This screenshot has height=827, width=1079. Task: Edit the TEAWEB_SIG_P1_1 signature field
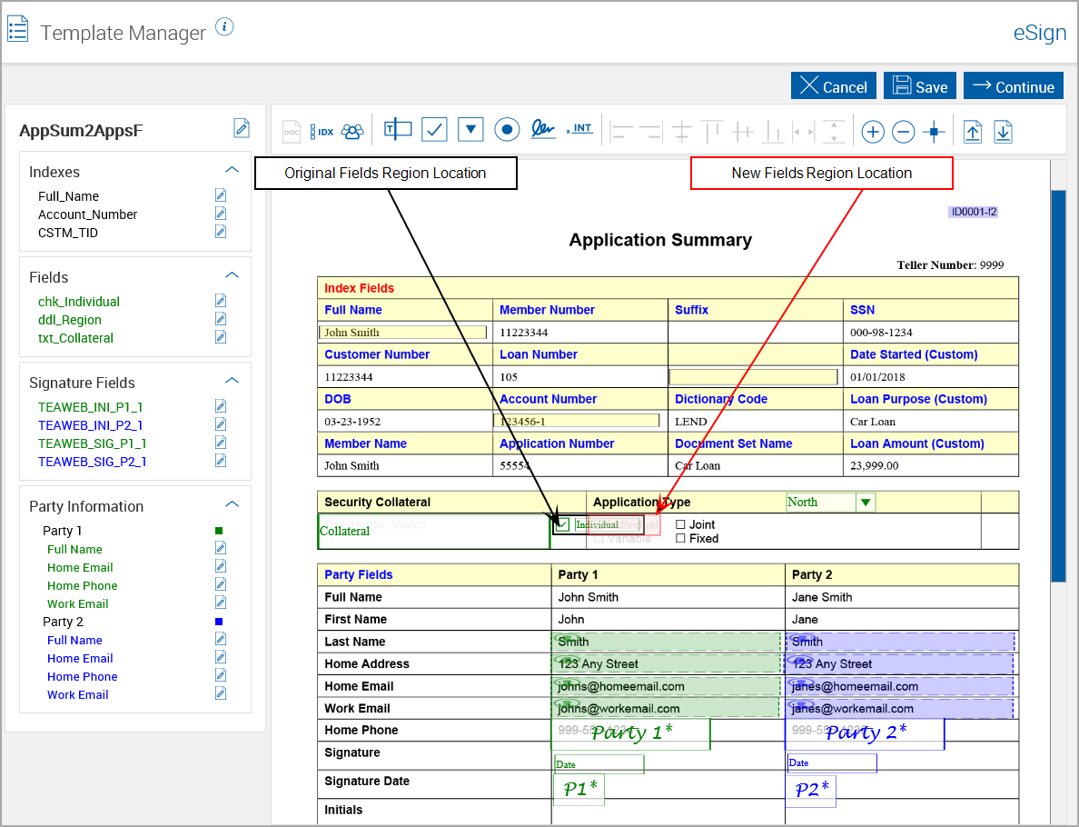pyautogui.click(x=220, y=443)
